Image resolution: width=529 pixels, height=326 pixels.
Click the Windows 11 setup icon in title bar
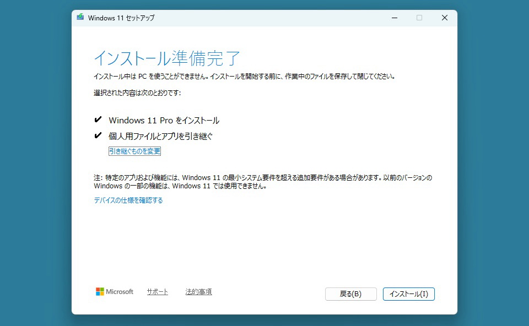80,17
